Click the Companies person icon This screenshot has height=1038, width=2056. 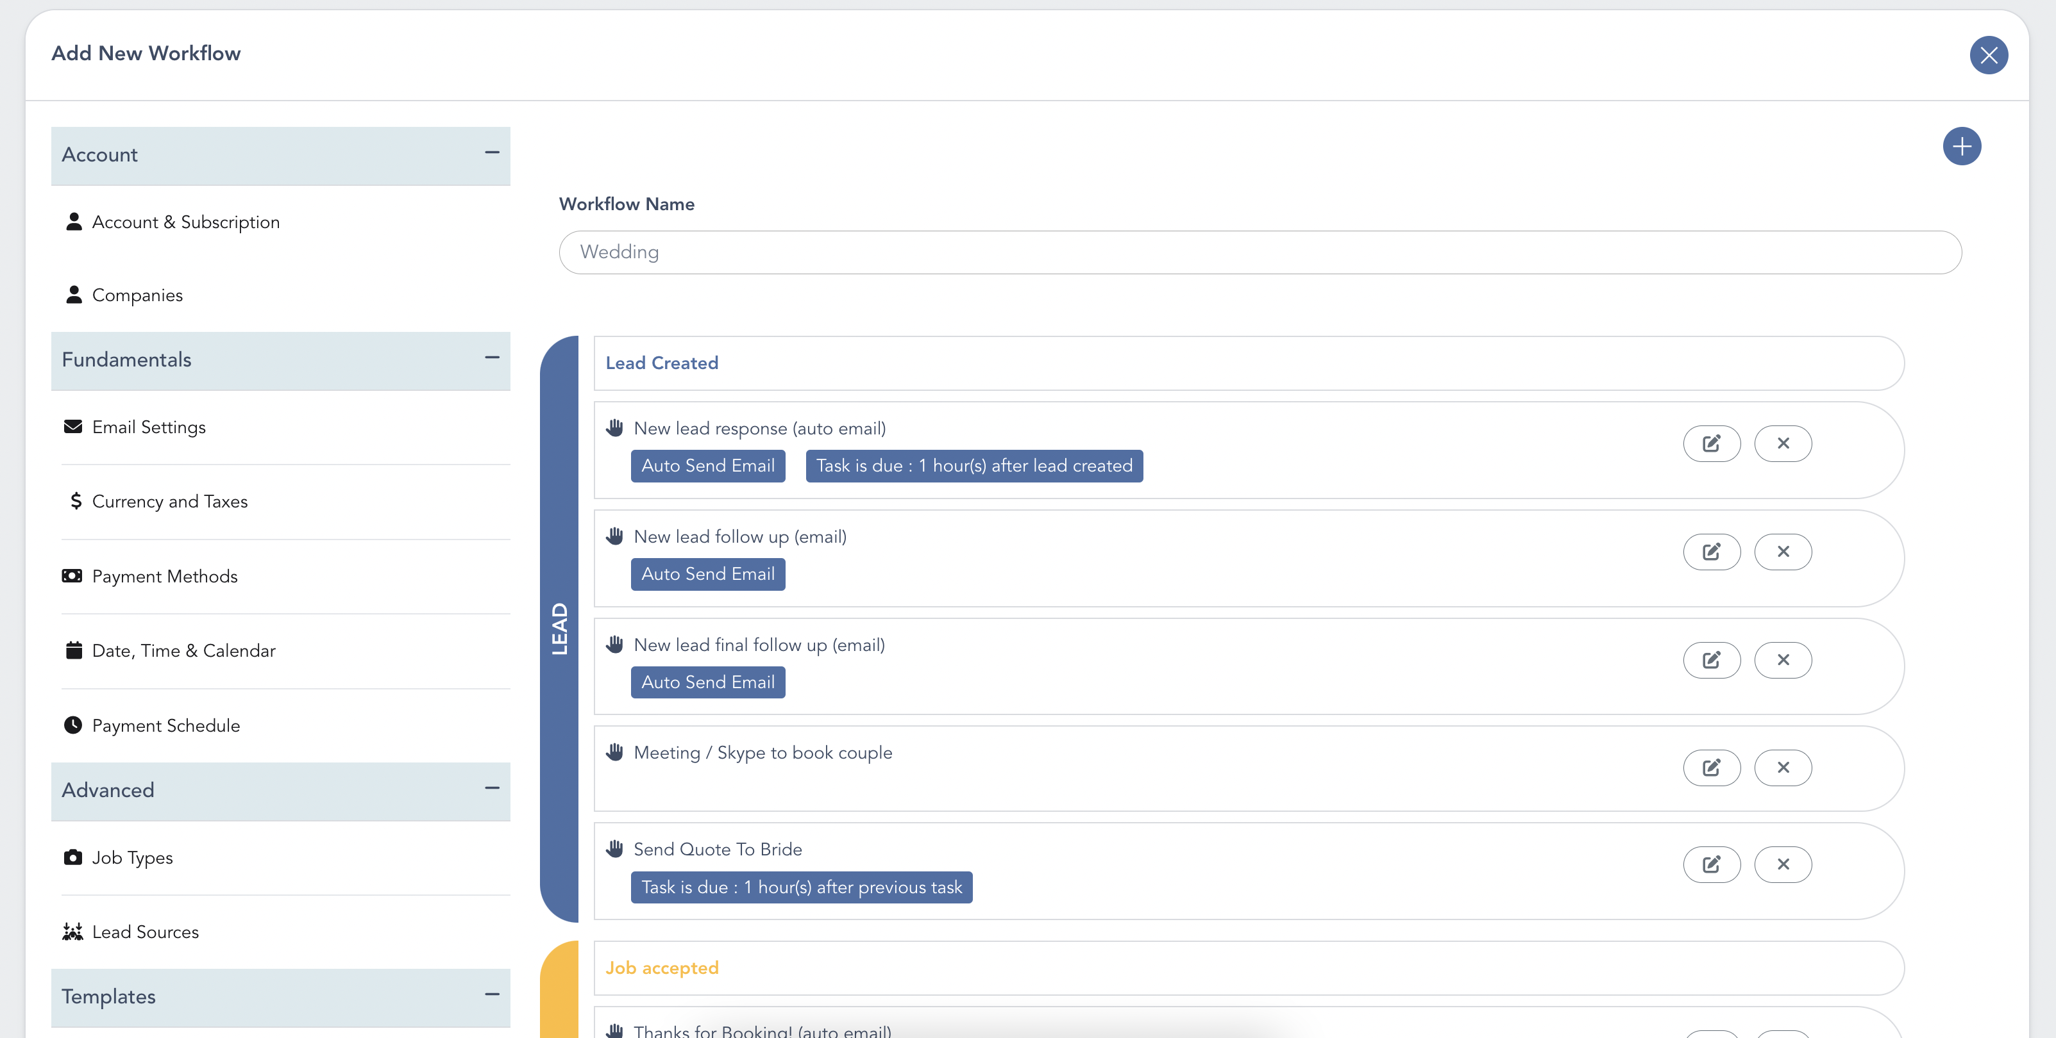click(x=73, y=295)
